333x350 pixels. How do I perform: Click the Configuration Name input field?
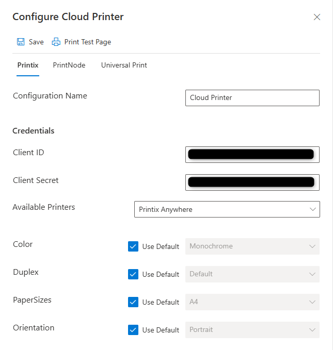252,98
